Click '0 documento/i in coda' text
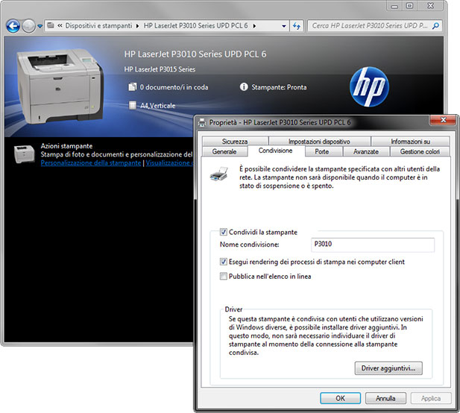 pyautogui.click(x=174, y=87)
